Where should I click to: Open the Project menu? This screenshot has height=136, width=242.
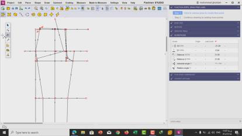(x=11, y=3)
